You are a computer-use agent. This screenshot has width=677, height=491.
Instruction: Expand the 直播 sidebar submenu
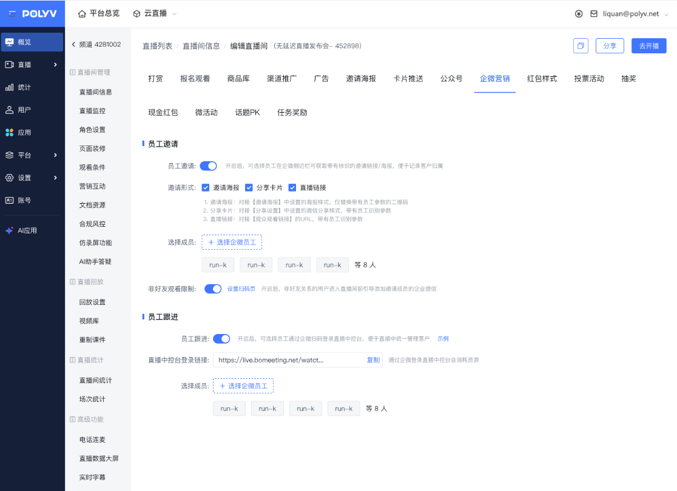[x=55, y=65]
